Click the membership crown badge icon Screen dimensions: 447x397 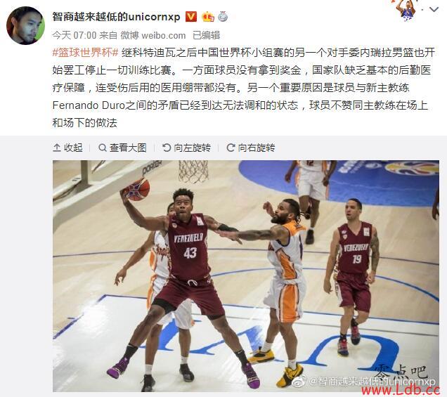pyautogui.click(x=208, y=17)
